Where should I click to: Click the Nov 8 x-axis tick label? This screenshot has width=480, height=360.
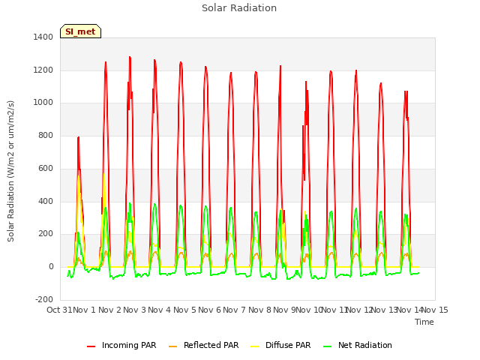[259, 310]
